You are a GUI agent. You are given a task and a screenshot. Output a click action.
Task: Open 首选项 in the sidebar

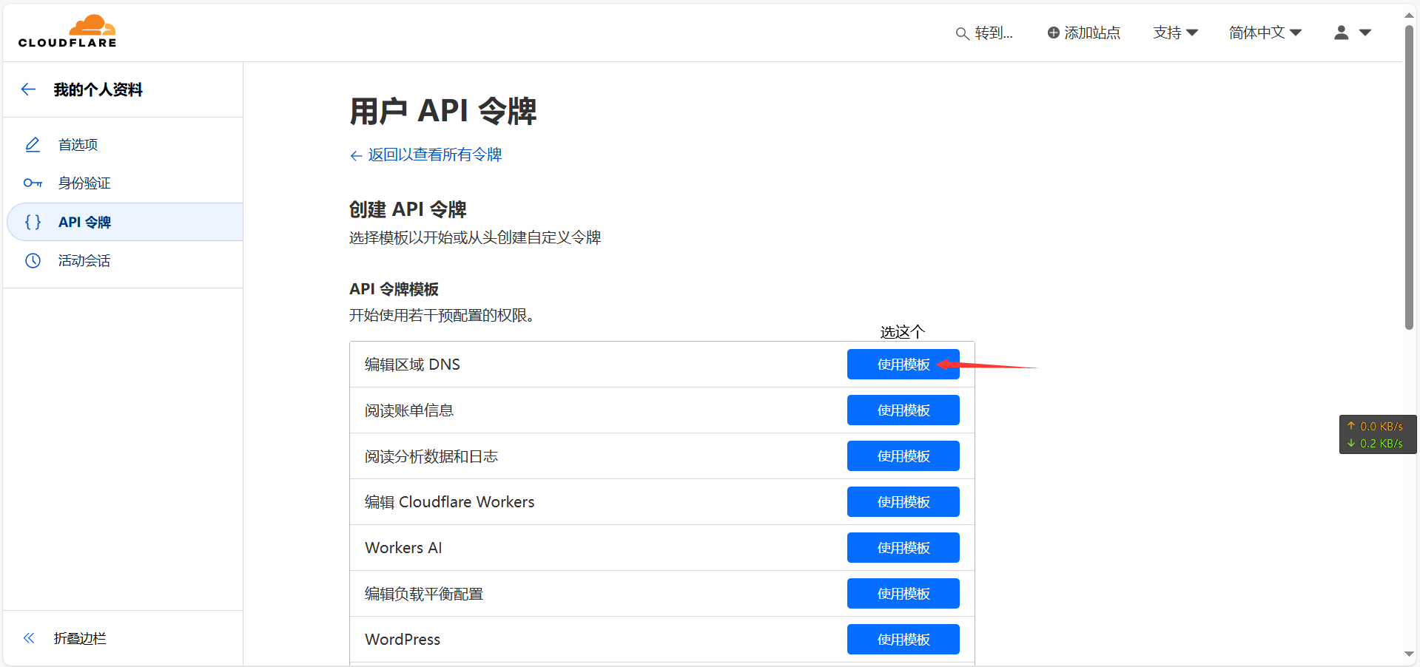(124, 145)
